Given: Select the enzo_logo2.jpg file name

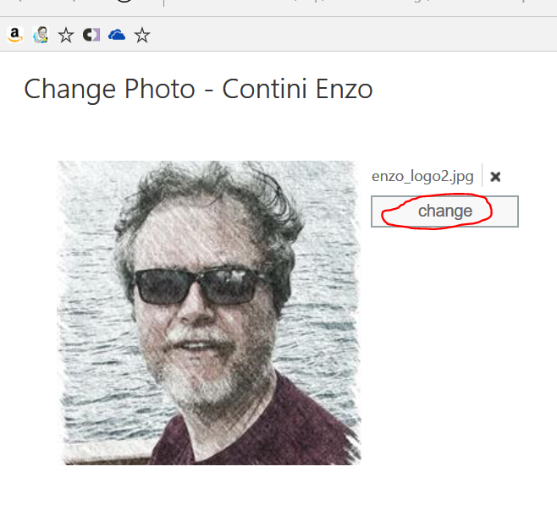Looking at the screenshot, I should click(422, 176).
